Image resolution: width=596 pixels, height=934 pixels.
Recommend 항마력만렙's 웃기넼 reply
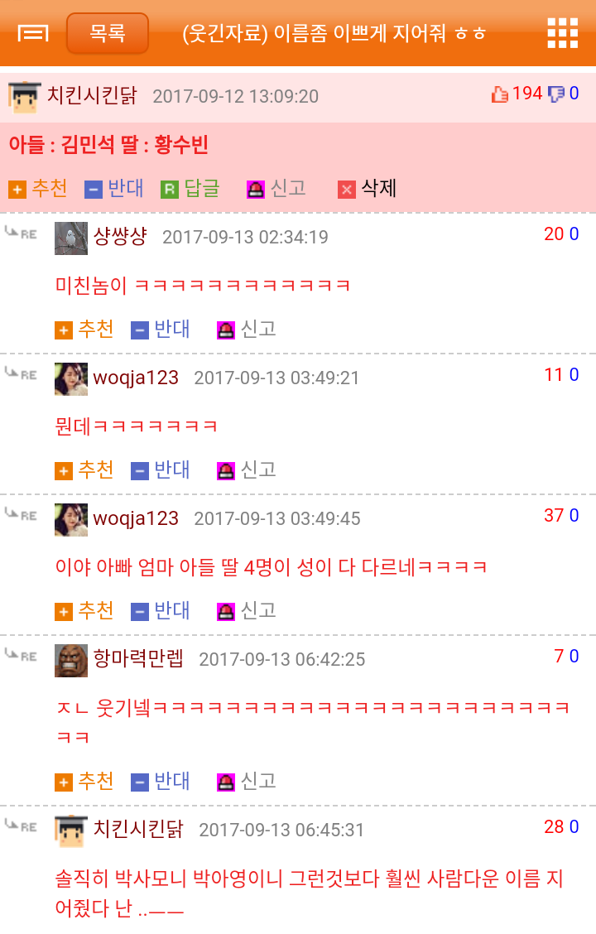(x=84, y=782)
